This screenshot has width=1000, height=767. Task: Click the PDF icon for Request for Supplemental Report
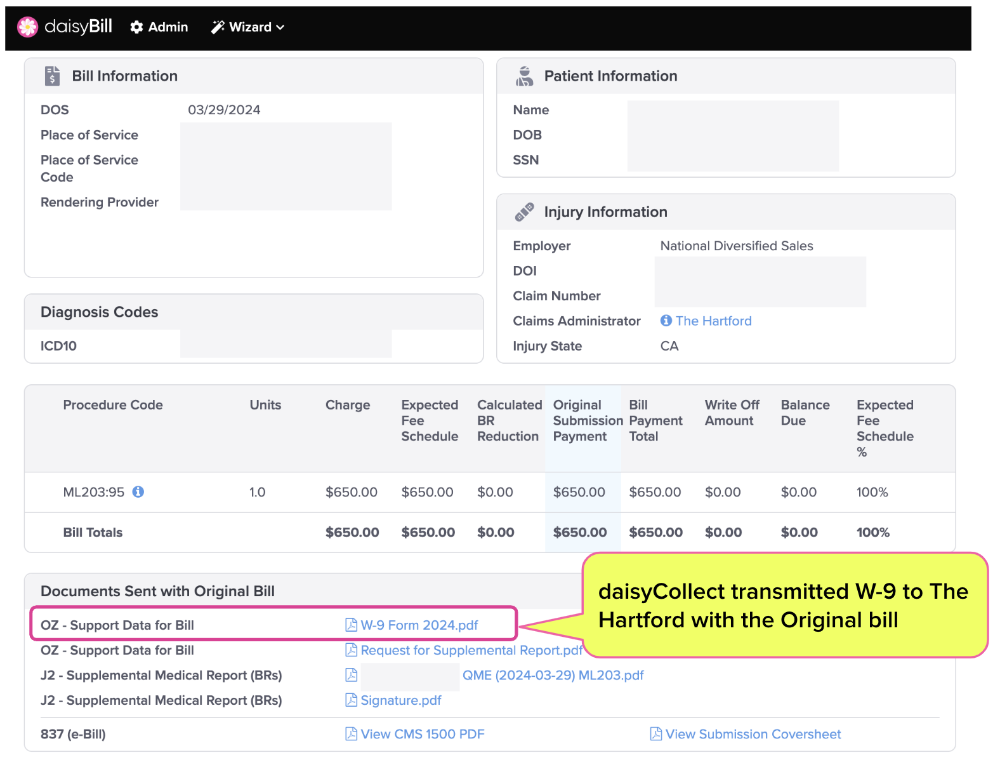[x=351, y=650]
